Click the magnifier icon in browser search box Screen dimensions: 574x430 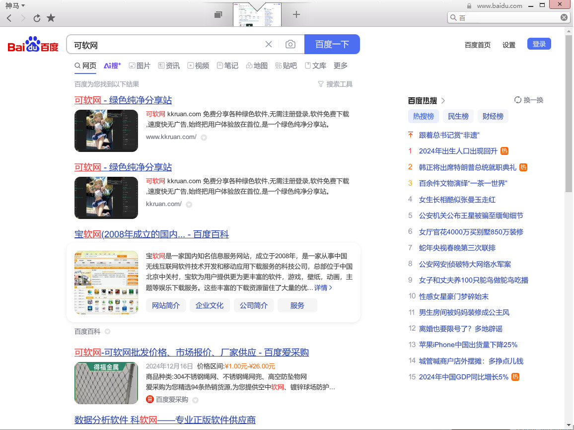[x=453, y=17]
